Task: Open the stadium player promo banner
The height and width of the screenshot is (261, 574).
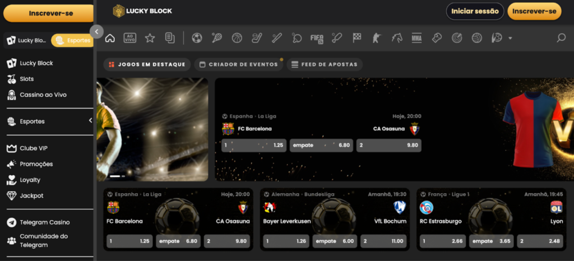Action: pos(152,129)
